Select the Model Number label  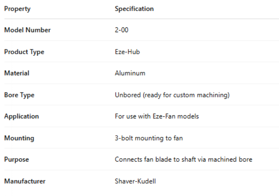(x=28, y=30)
